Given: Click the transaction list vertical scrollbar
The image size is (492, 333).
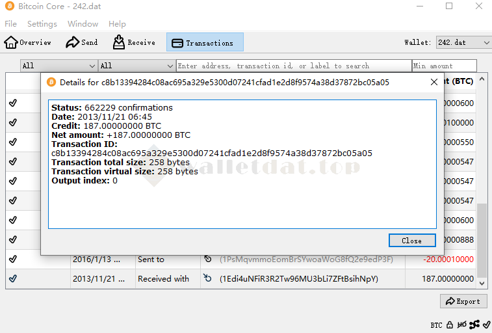Looking at the screenshot, I should (x=482, y=241).
